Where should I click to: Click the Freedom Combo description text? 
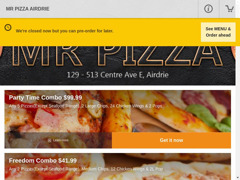tap(86, 169)
